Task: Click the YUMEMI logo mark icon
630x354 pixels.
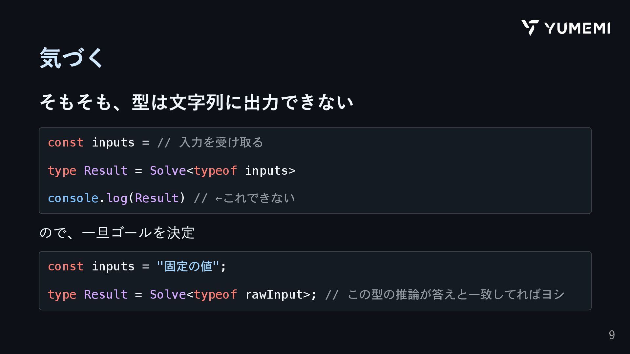Action: [x=530, y=28]
